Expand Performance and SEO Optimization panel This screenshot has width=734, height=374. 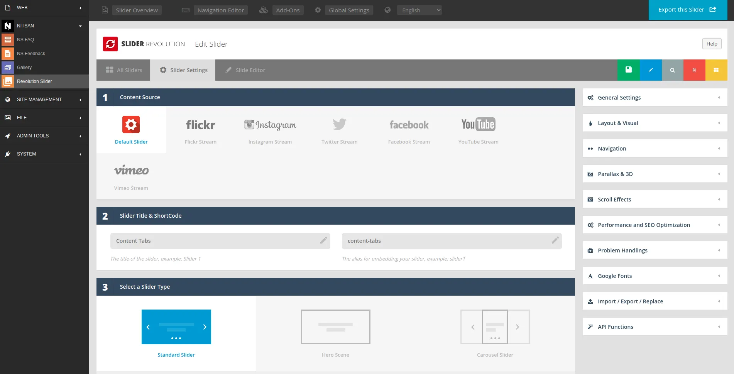point(655,225)
